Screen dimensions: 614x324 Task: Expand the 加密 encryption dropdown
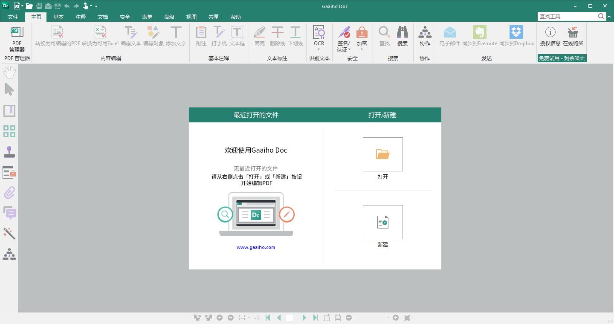(x=362, y=49)
